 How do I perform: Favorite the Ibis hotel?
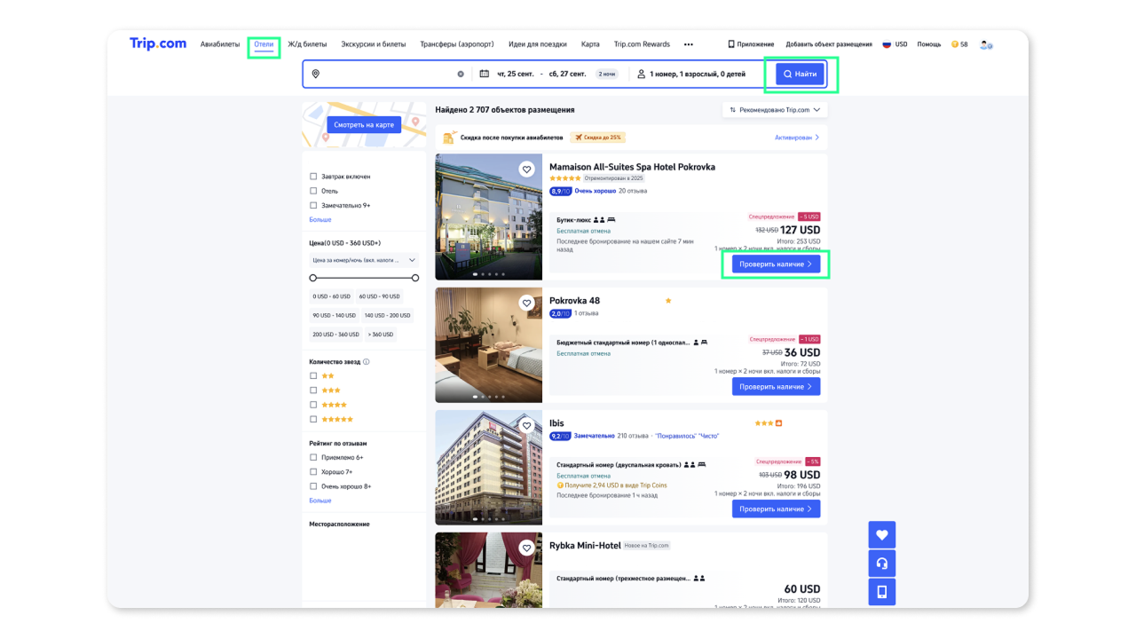tap(526, 425)
